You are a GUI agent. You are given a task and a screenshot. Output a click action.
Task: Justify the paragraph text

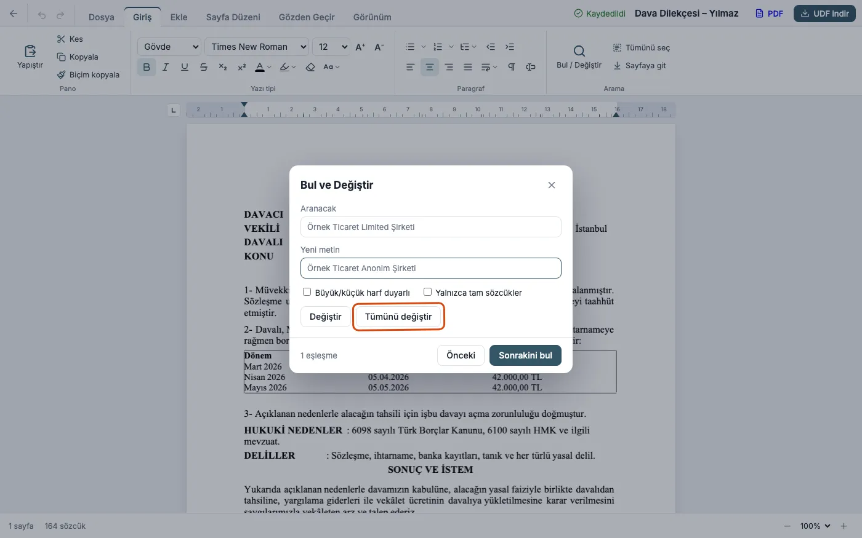tap(468, 67)
